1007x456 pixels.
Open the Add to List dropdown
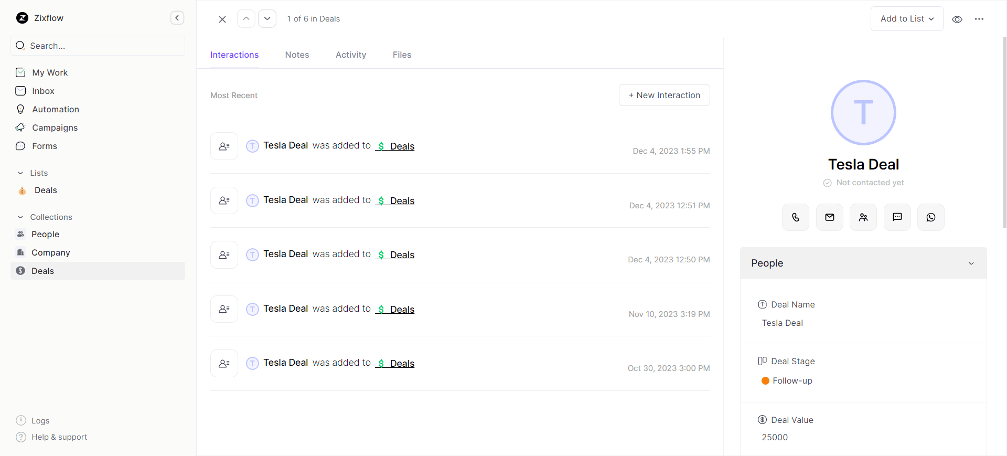pyautogui.click(x=907, y=18)
